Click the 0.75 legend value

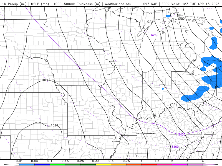coord(126,161)
